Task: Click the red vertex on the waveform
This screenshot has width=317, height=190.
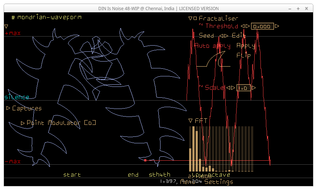Action: pos(145,160)
